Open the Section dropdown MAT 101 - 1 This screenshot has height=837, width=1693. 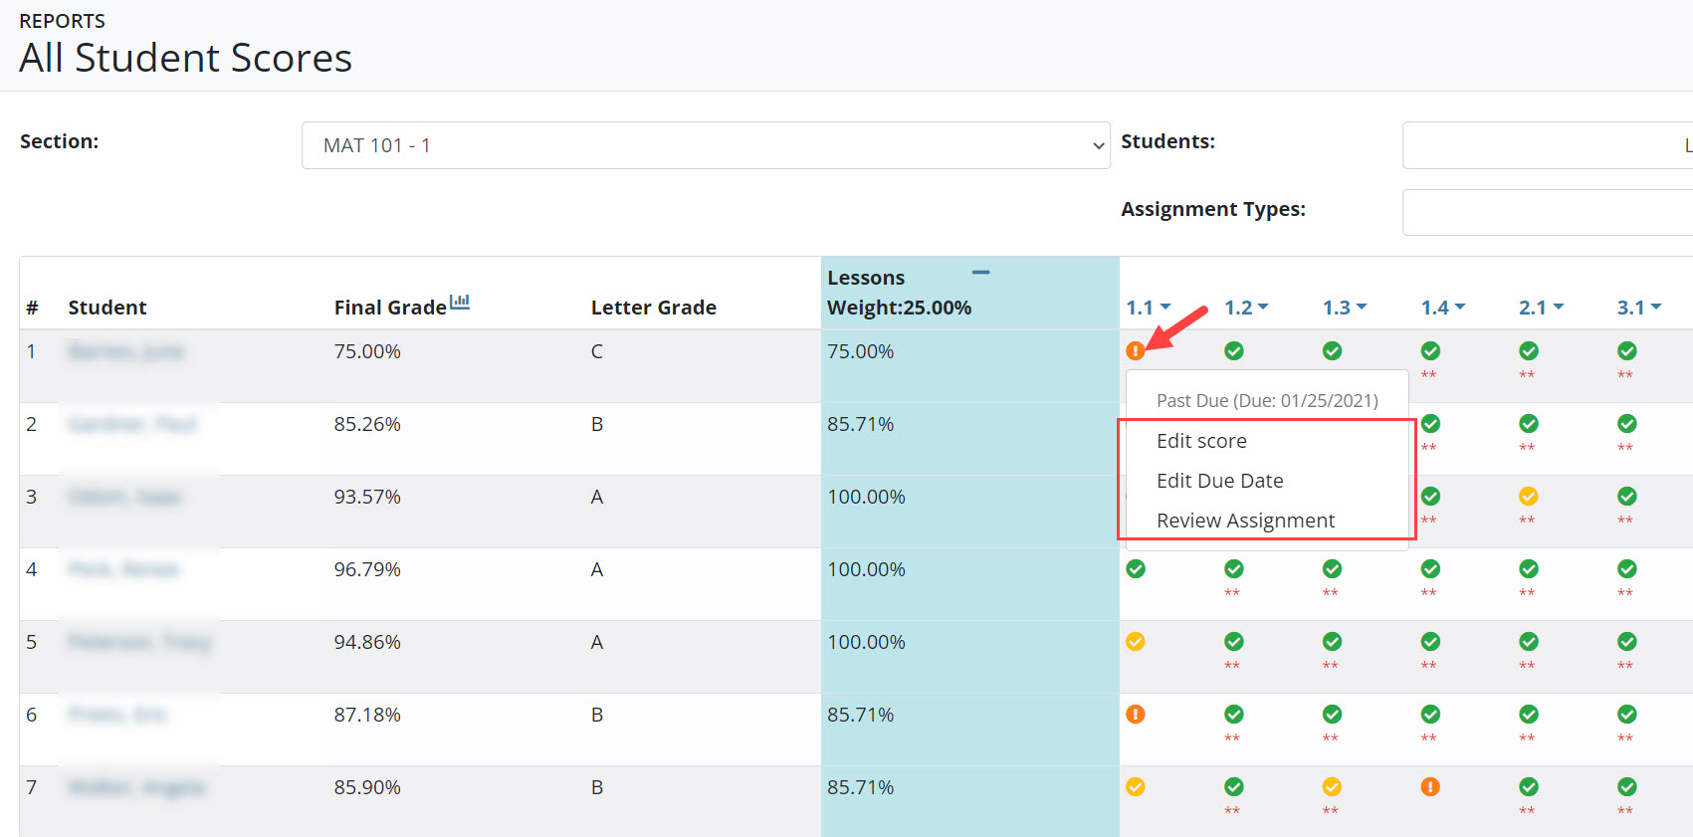point(706,145)
